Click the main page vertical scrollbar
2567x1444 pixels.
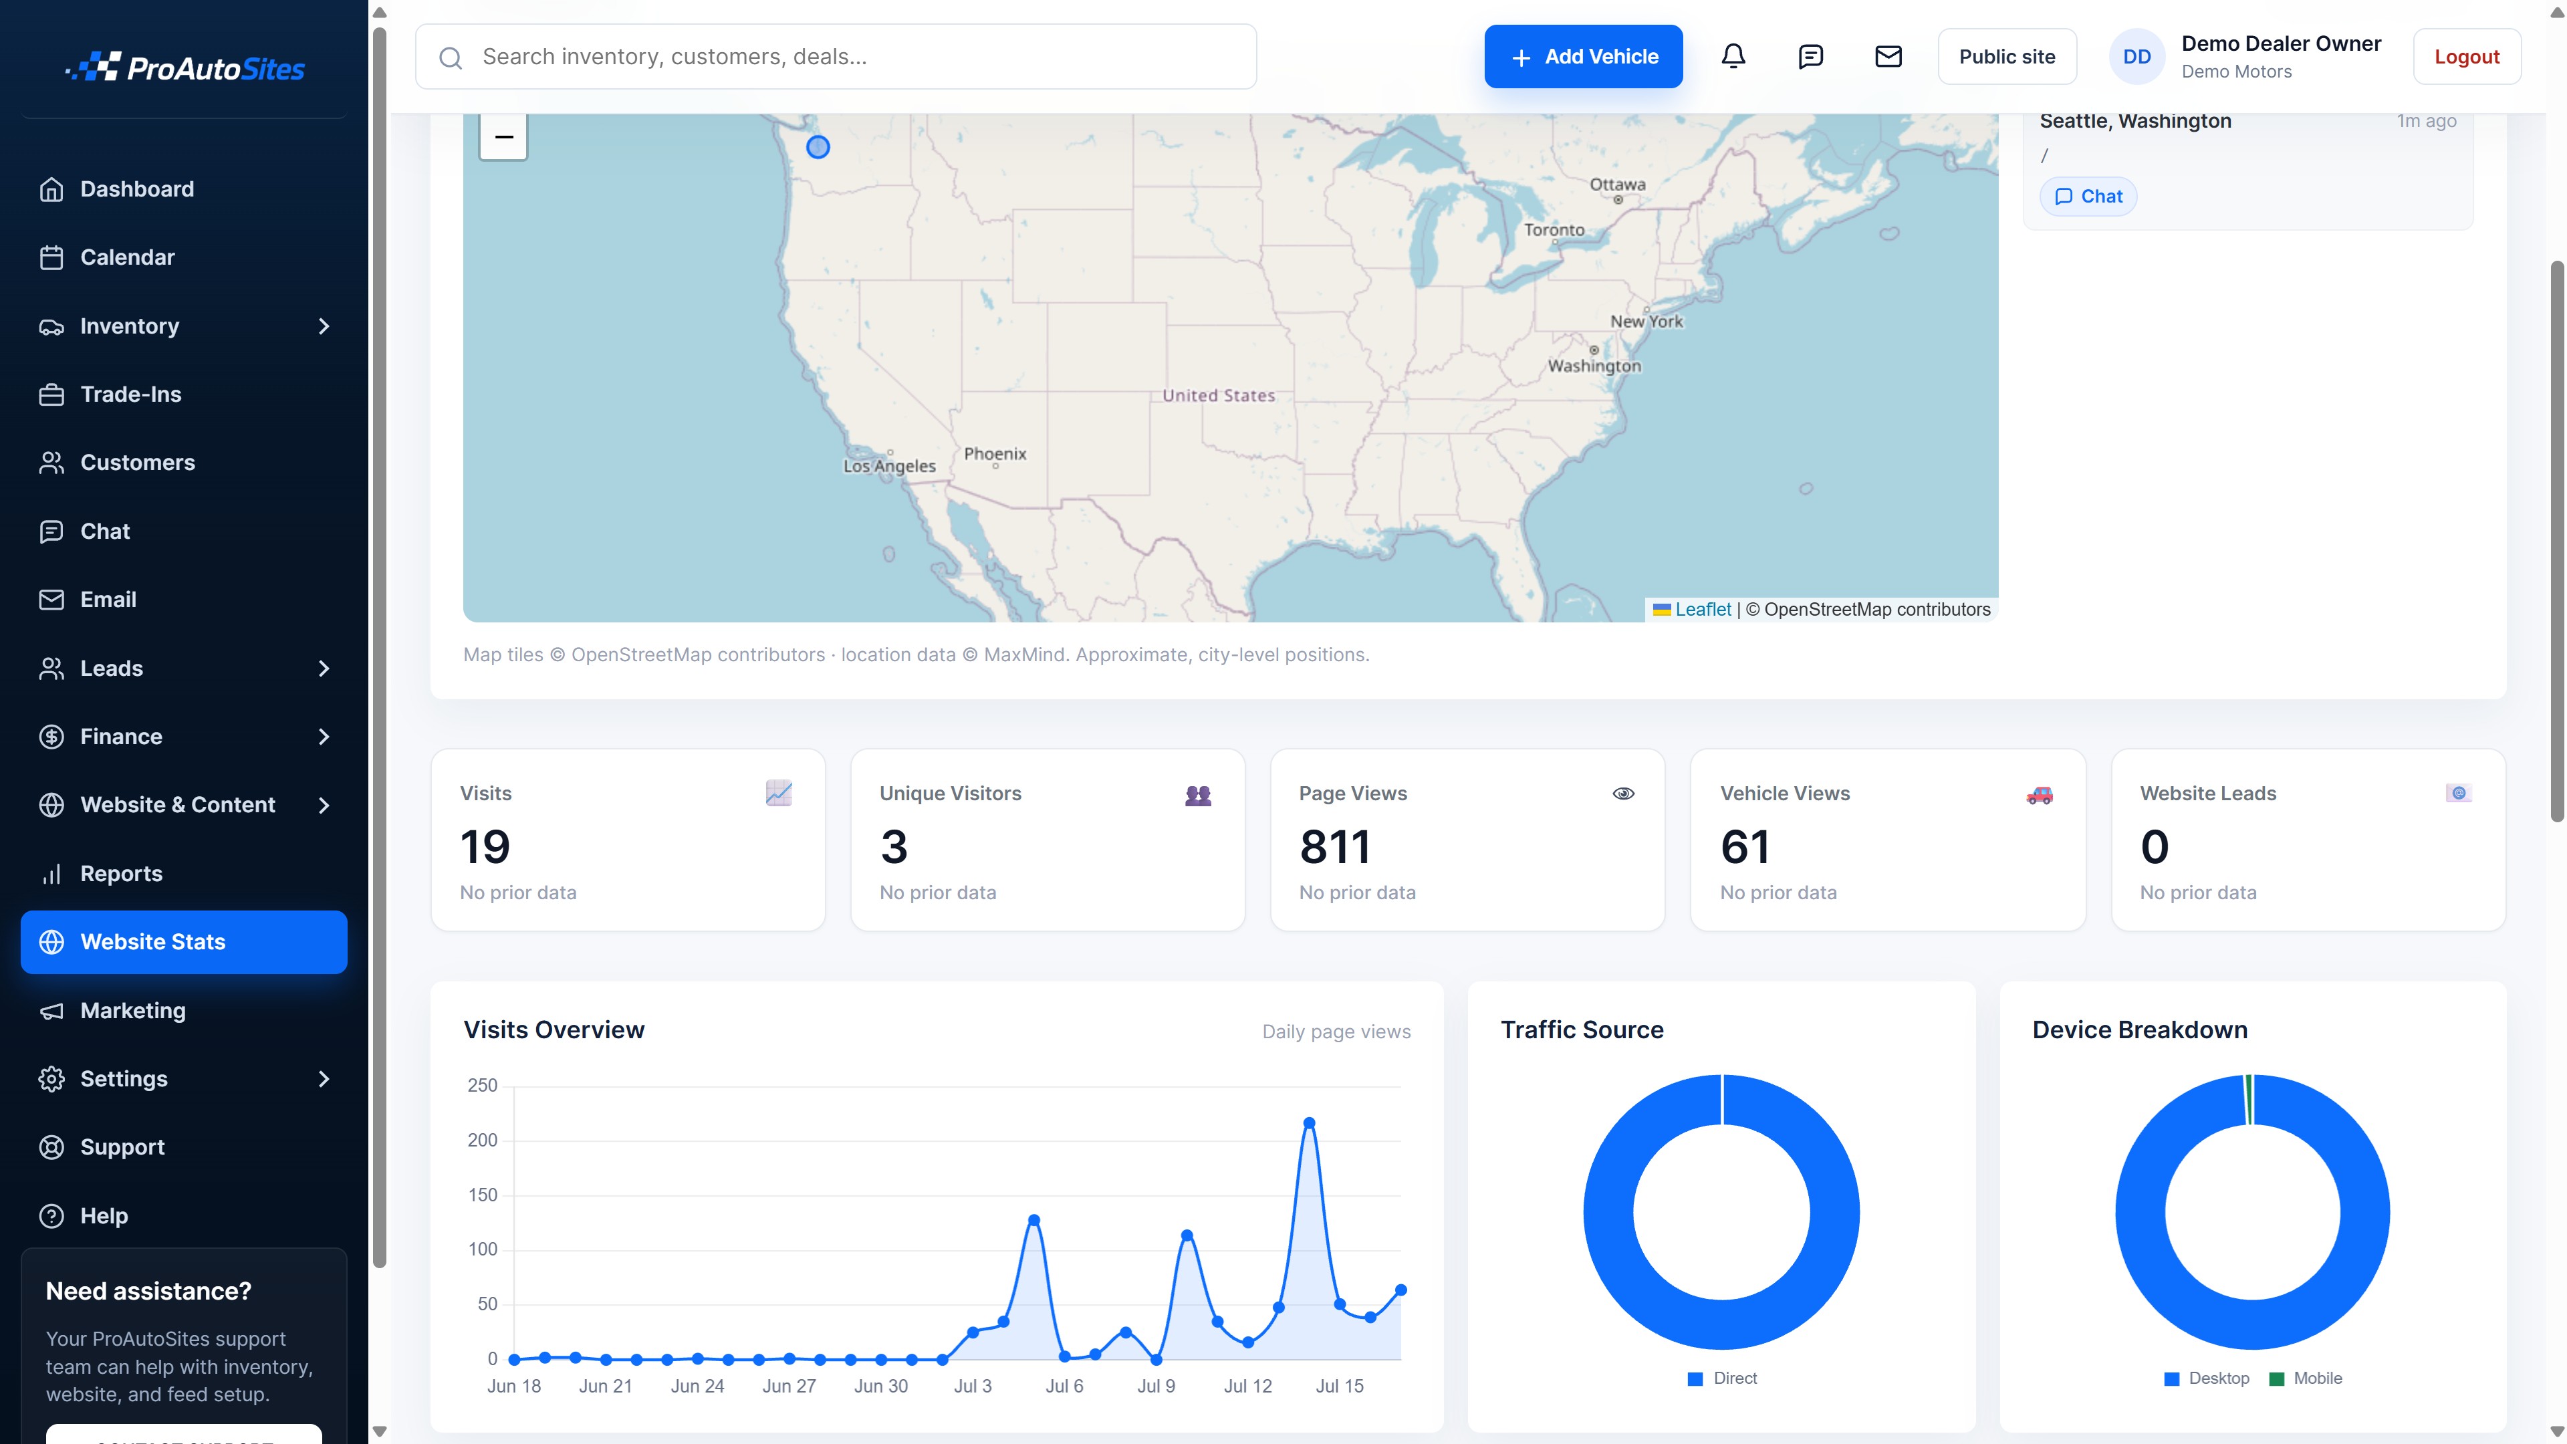2556,542
